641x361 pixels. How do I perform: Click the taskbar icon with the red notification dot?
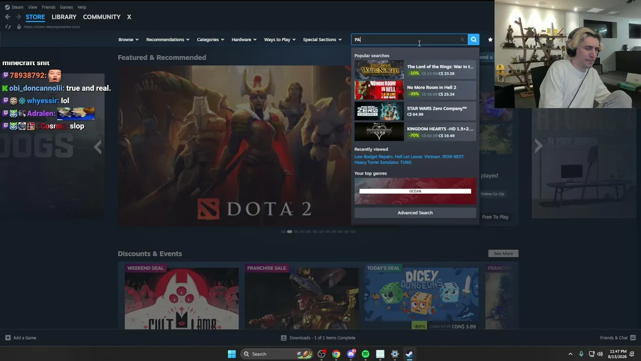coord(322,354)
